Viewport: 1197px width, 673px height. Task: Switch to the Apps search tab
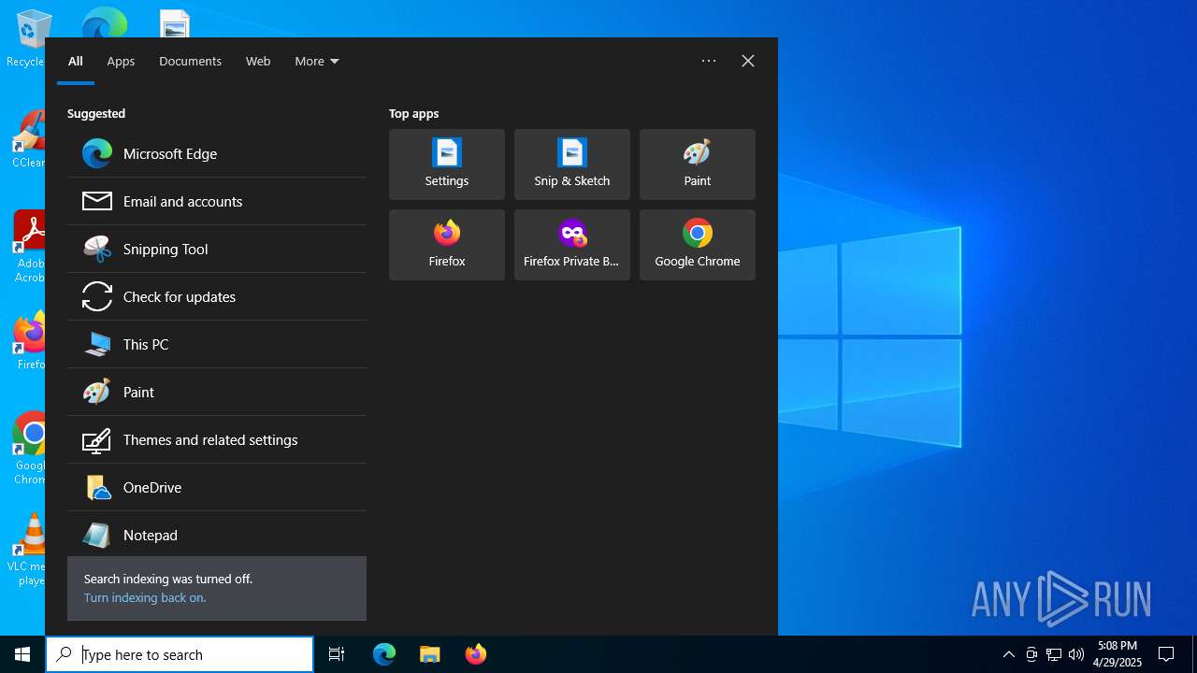pyautogui.click(x=121, y=61)
